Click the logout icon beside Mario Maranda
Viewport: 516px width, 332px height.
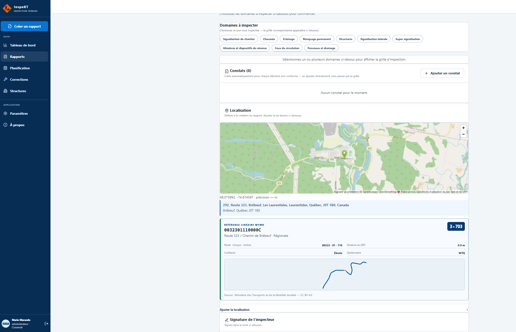pyautogui.click(x=46, y=324)
